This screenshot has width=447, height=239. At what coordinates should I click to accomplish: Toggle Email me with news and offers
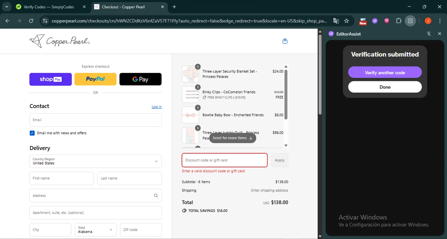click(32, 133)
